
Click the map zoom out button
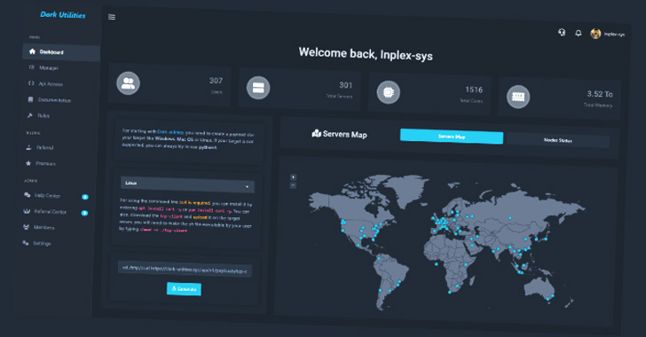click(x=293, y=185)
